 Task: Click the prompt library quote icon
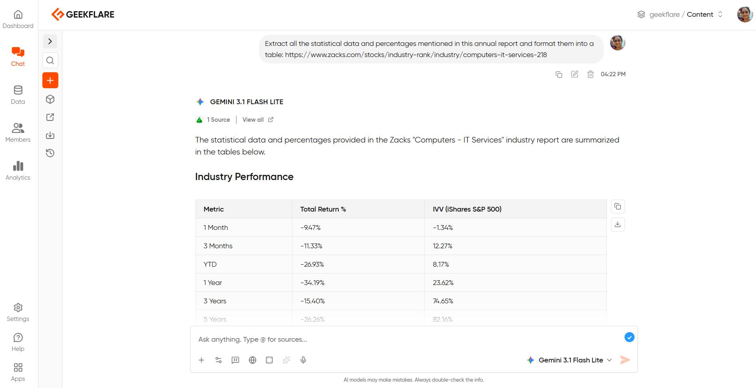coord(235,360)
